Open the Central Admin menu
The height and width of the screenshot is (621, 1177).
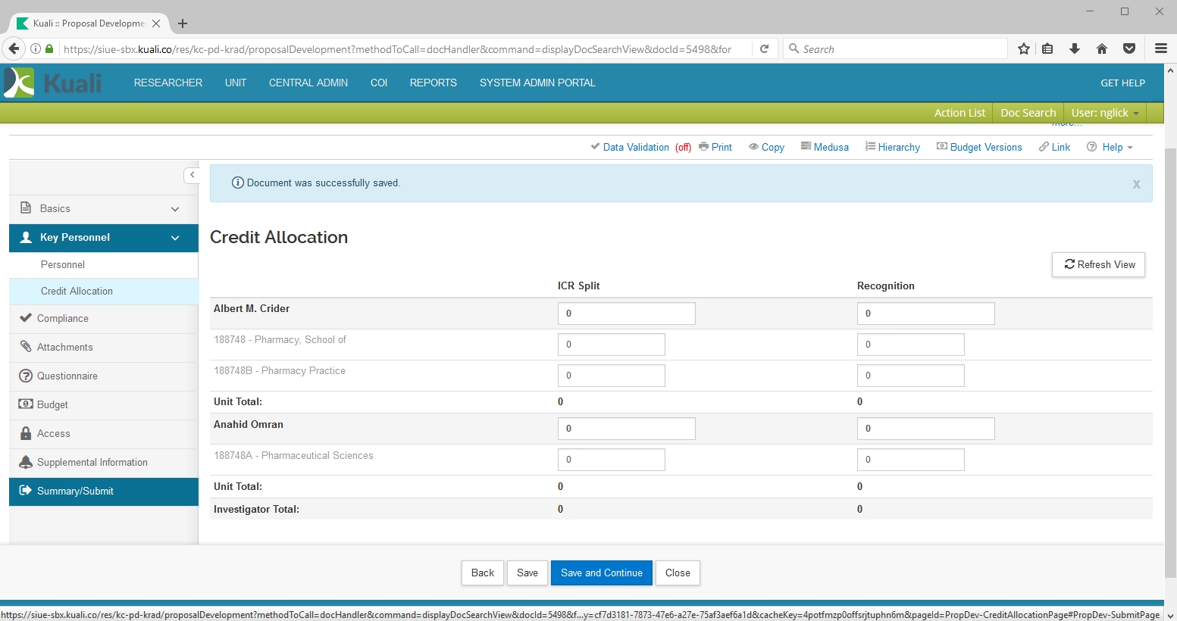[308, 83]
